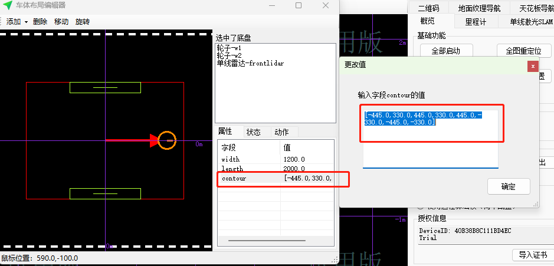Select 单线雷达-frontlidar in the component list
The image size is (554, 266).
coord(250,63)
